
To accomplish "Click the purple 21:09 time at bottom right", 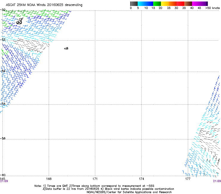I will coord(217,181).
